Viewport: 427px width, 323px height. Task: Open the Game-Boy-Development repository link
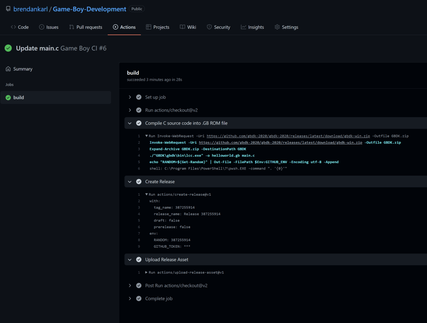coord(89,9)
